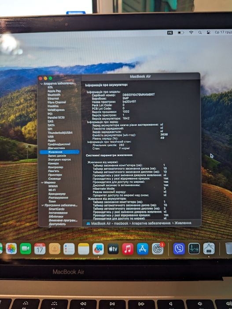232x309 pixels.
Task: Select ATA in the sidebar
Action: click(50, 87)
